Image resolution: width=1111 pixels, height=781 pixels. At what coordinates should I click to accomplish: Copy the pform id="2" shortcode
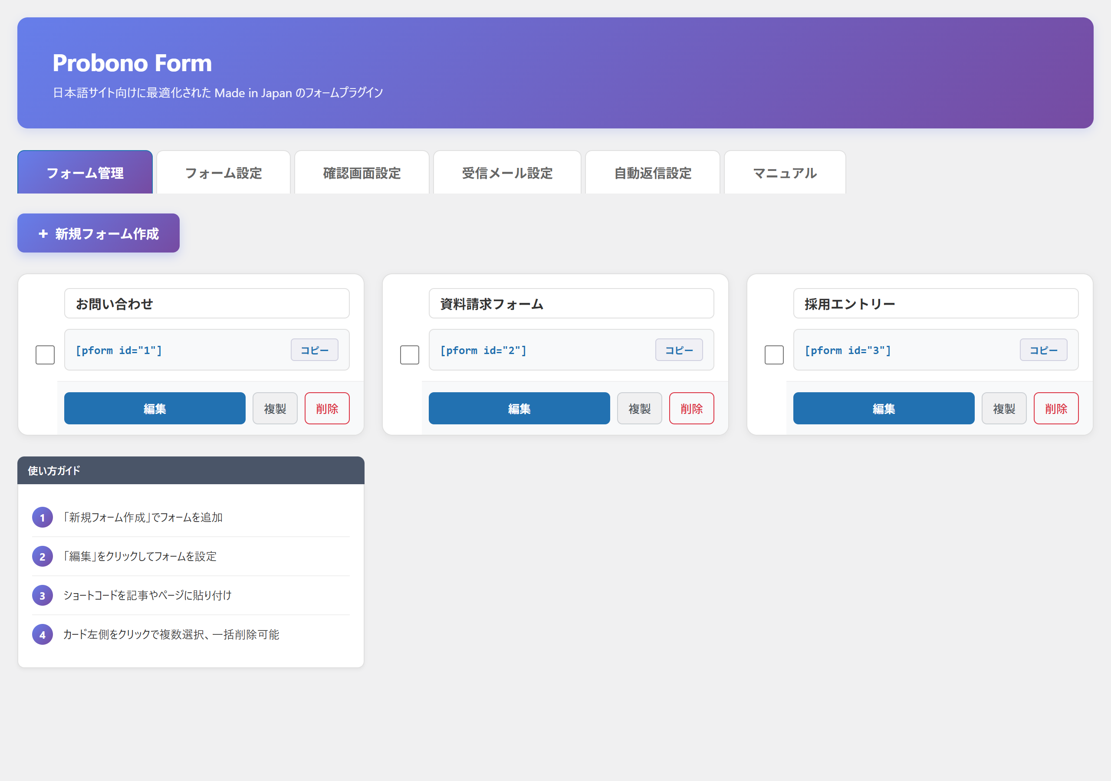[x=679, y=350]
